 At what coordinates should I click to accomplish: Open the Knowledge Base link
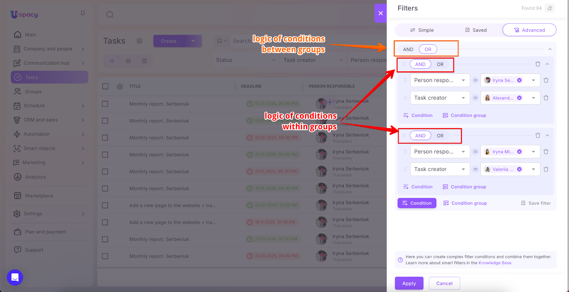[495, 263]
